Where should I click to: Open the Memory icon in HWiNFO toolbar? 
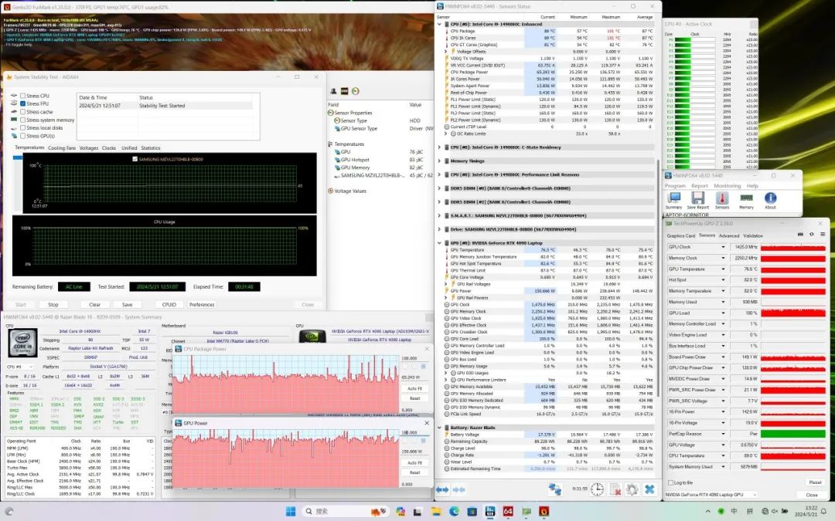[x=746, y=199]
